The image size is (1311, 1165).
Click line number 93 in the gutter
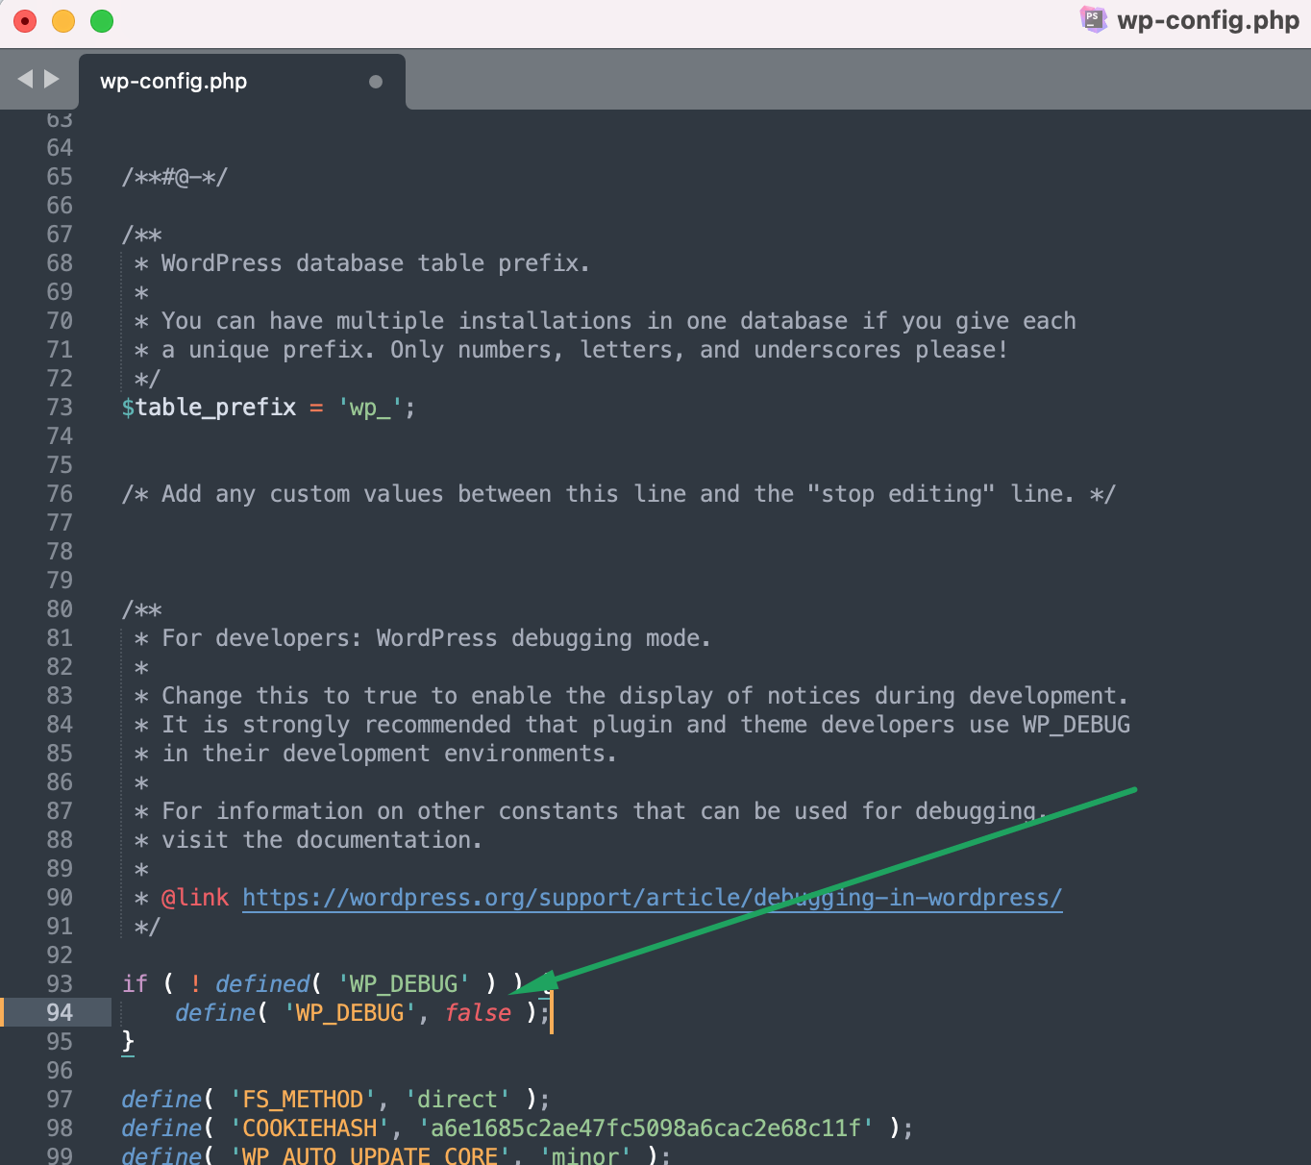(x=60, y=984)
